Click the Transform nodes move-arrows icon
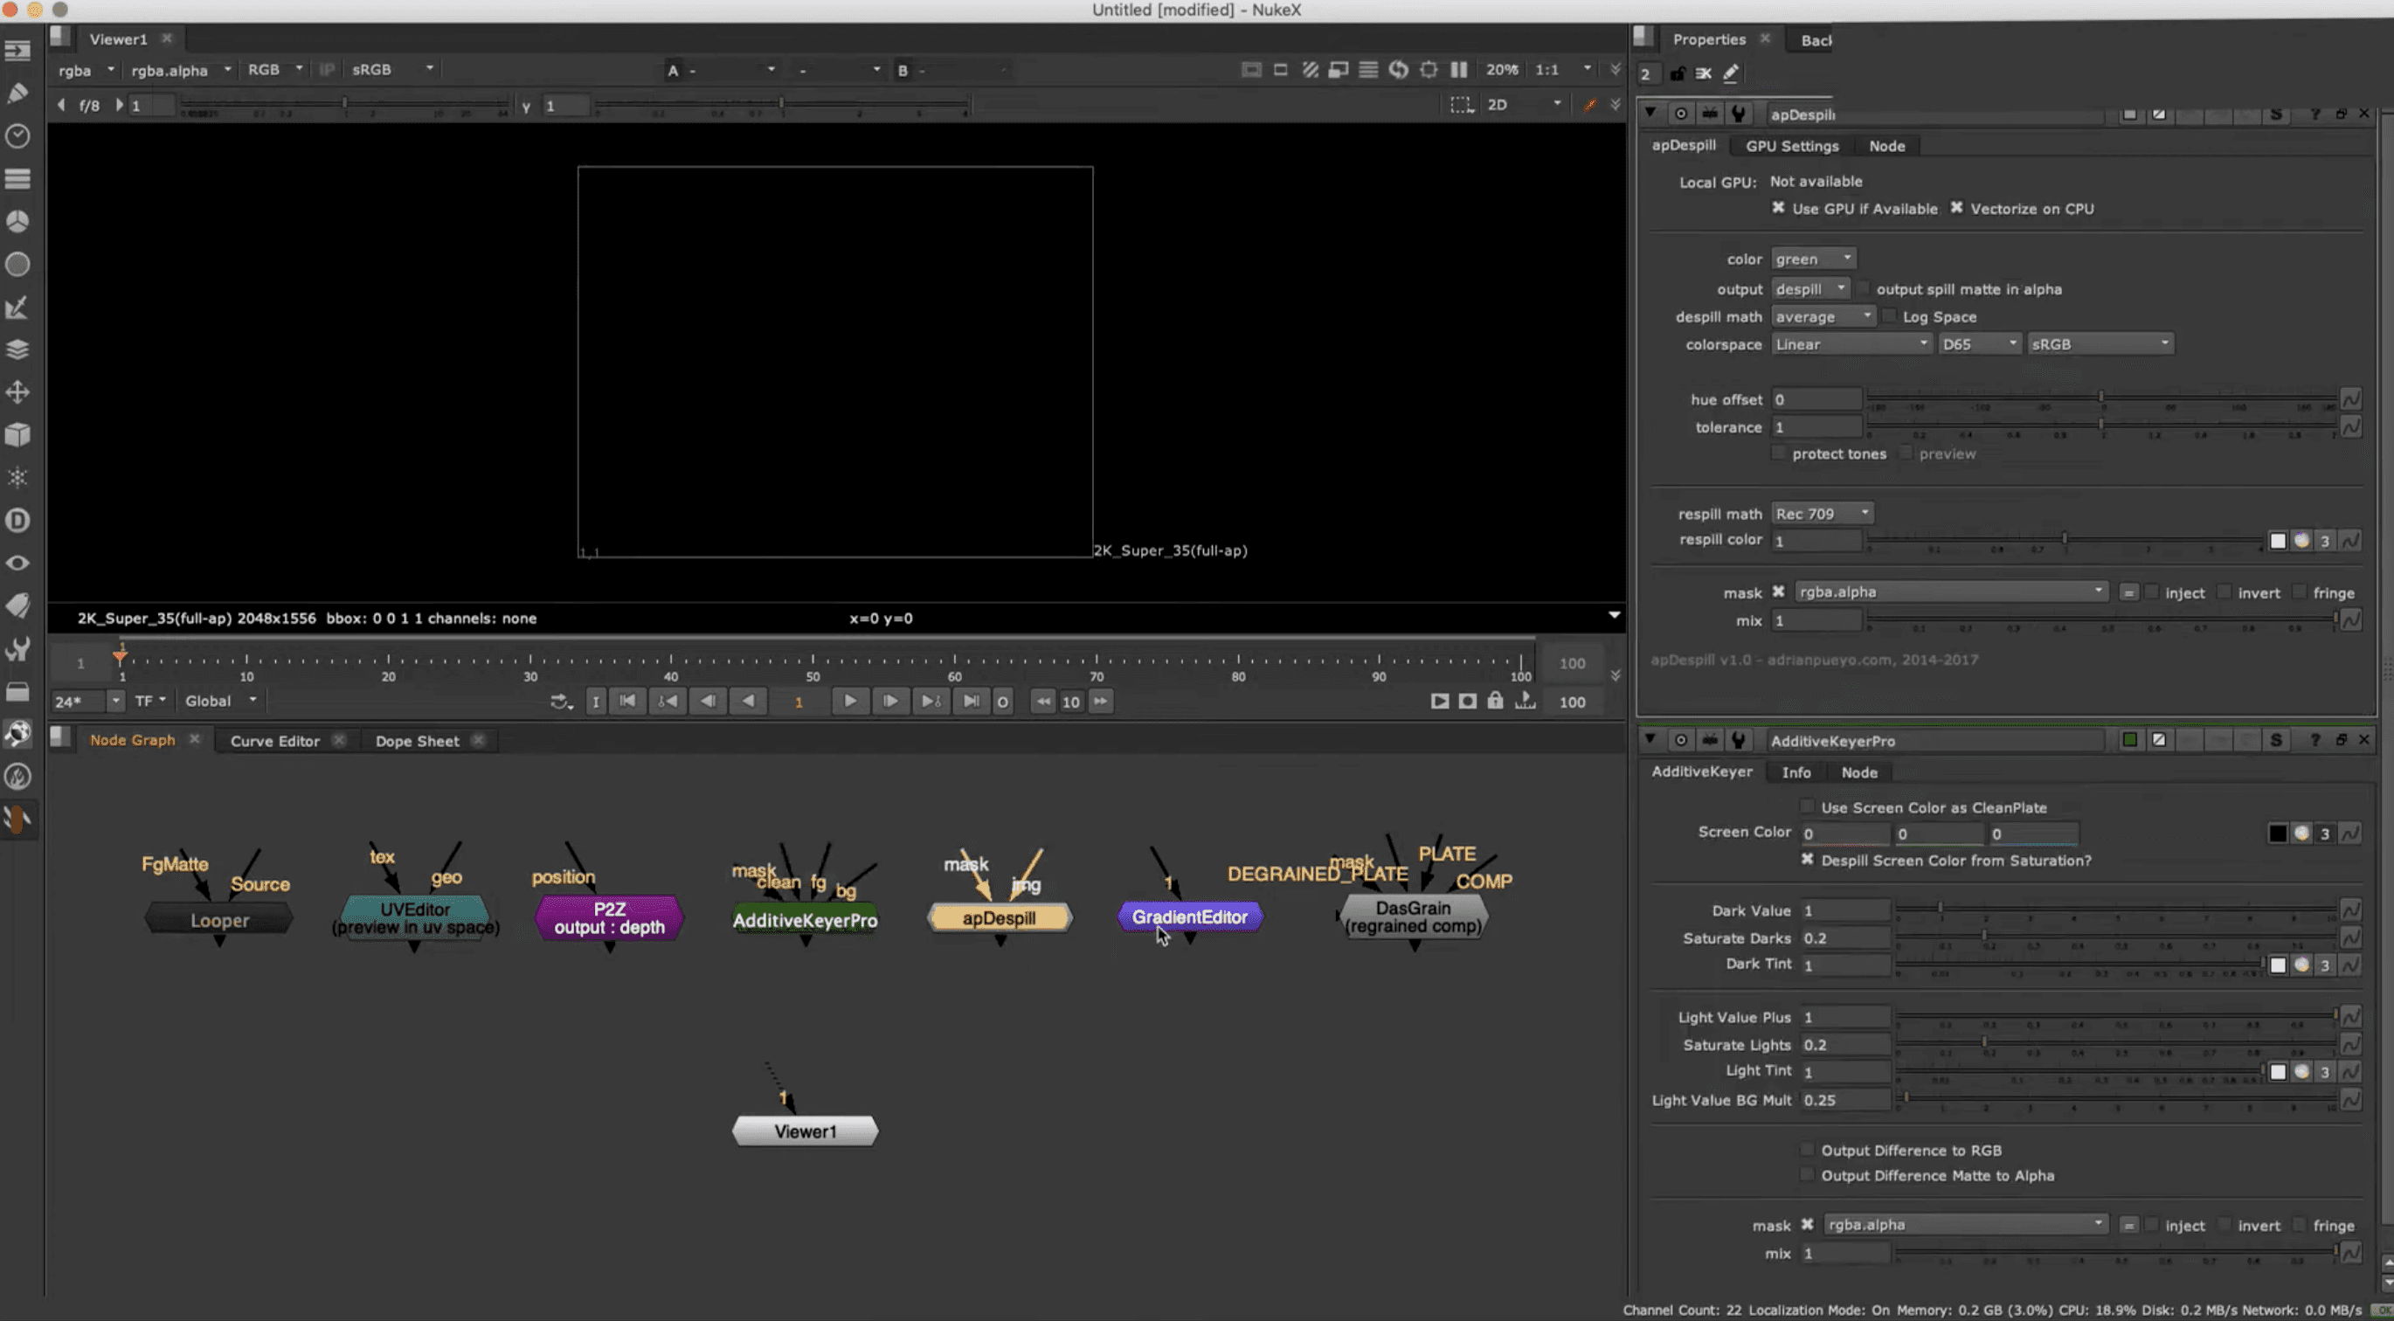2394x1321 pixels. pos(17,392)
